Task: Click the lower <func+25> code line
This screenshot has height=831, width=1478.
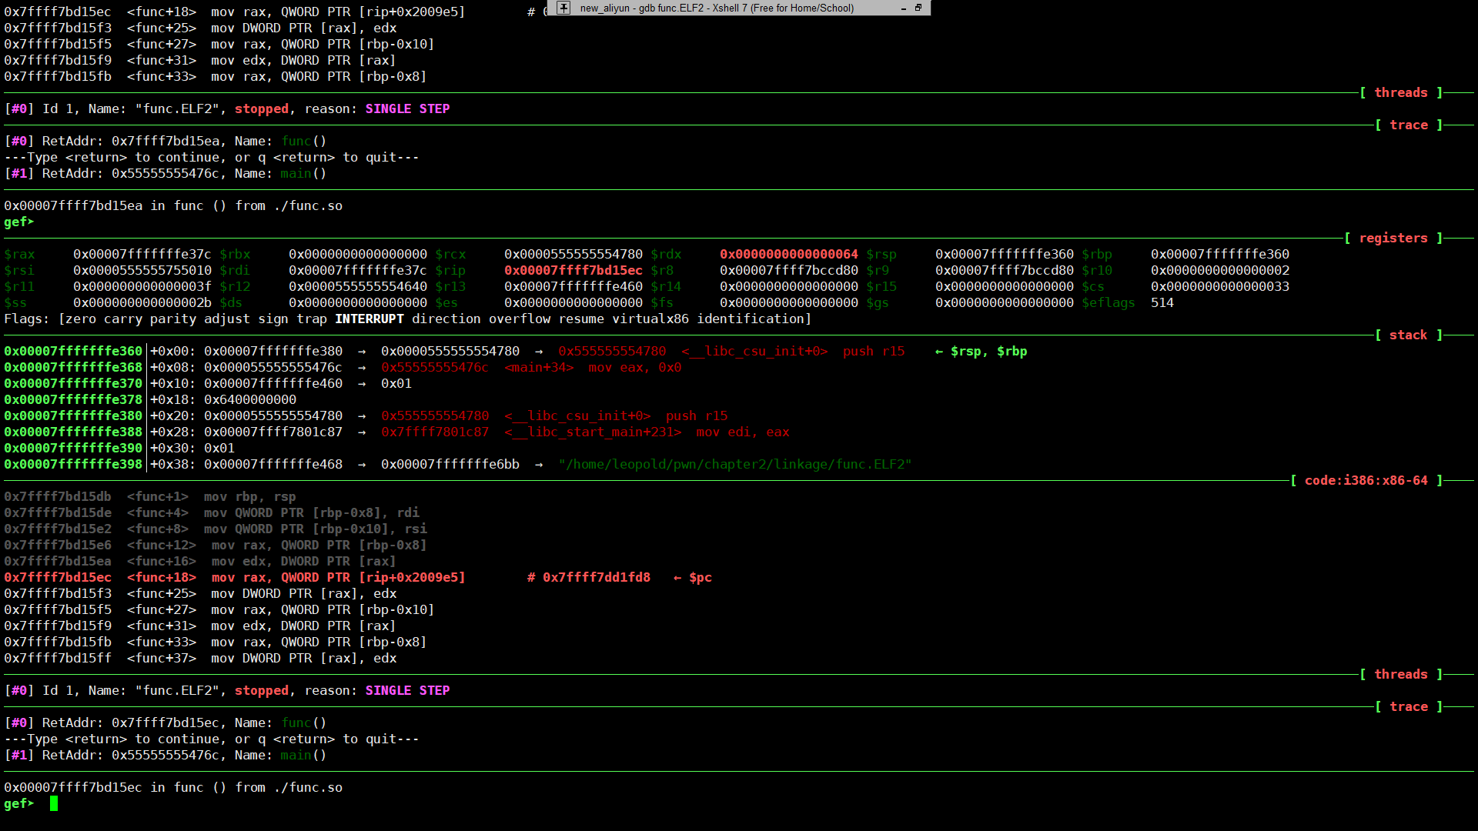Action: [200, 593]
